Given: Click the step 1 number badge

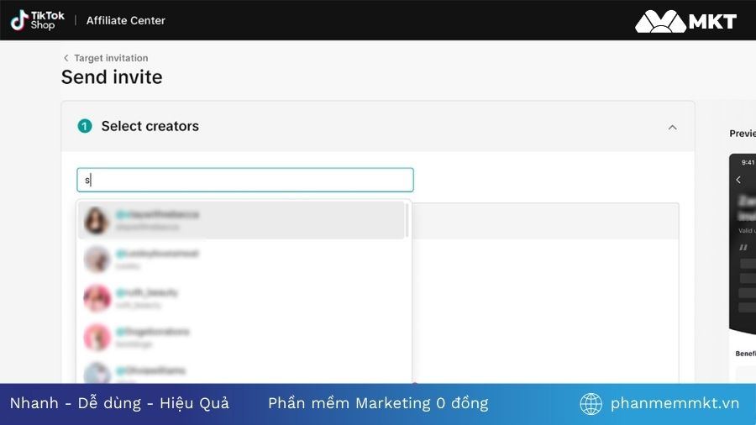Looking at the screenshot, I should click(84, 126).
